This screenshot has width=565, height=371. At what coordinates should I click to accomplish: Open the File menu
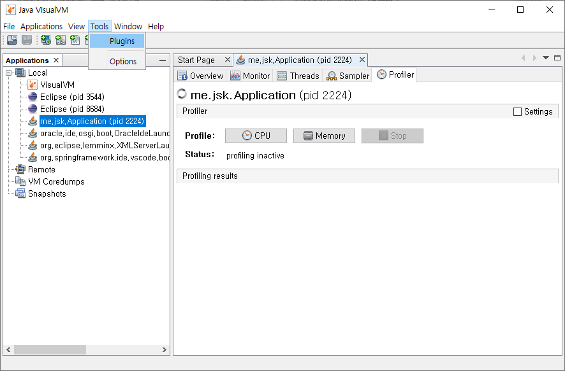tap(9, 27)
